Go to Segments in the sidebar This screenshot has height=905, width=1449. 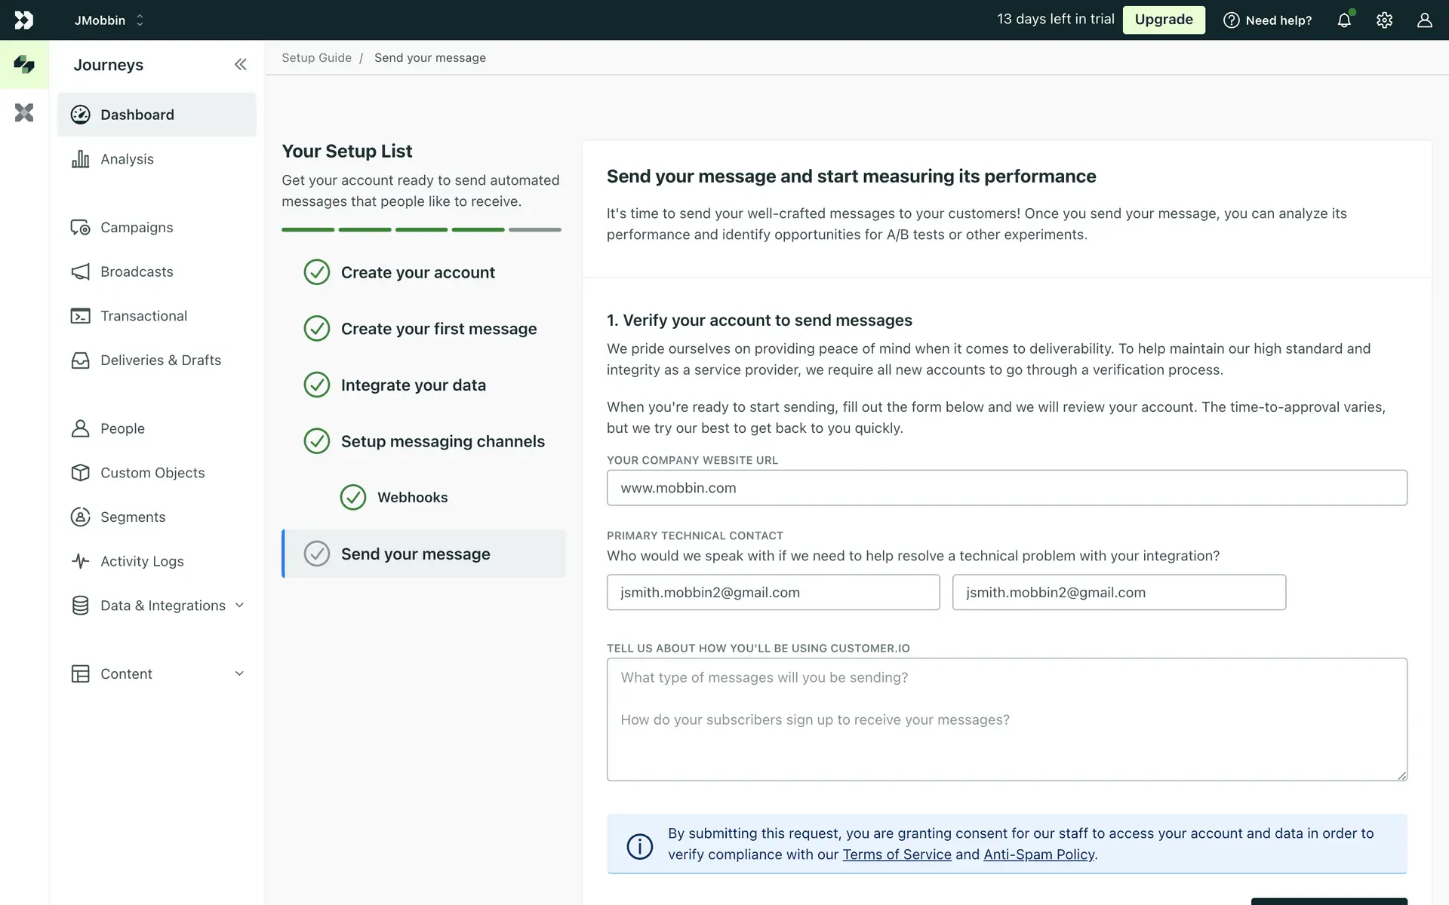(x=133, y=517)
